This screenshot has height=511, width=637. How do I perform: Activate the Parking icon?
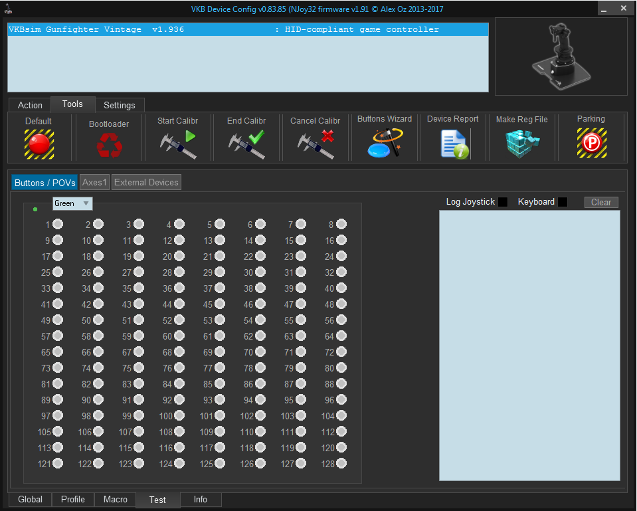[x=591, y=144]
